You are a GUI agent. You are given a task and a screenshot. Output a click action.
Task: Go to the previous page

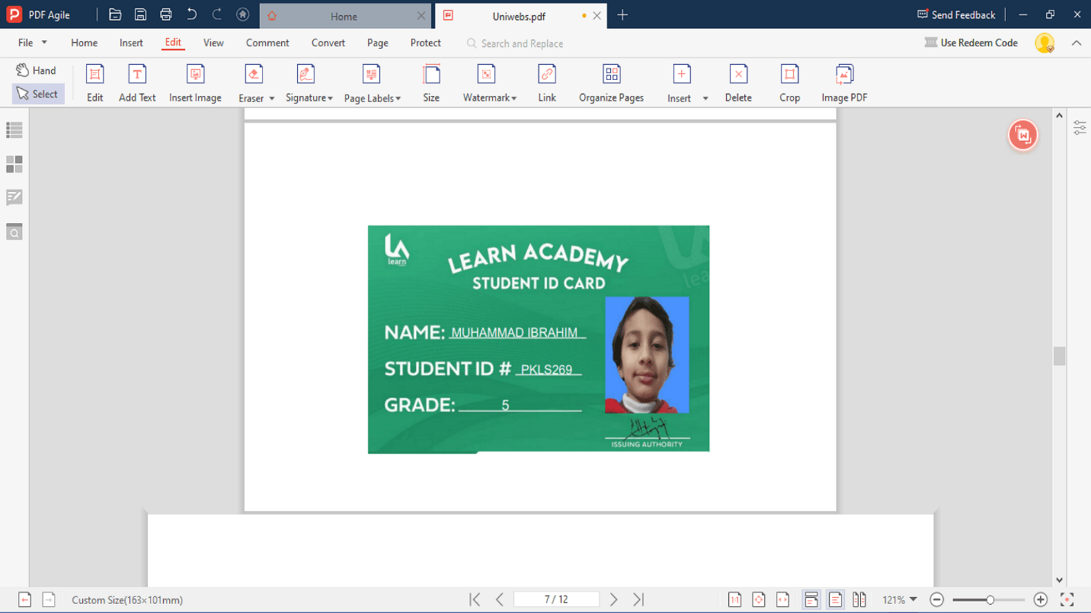tap(500, 600)
